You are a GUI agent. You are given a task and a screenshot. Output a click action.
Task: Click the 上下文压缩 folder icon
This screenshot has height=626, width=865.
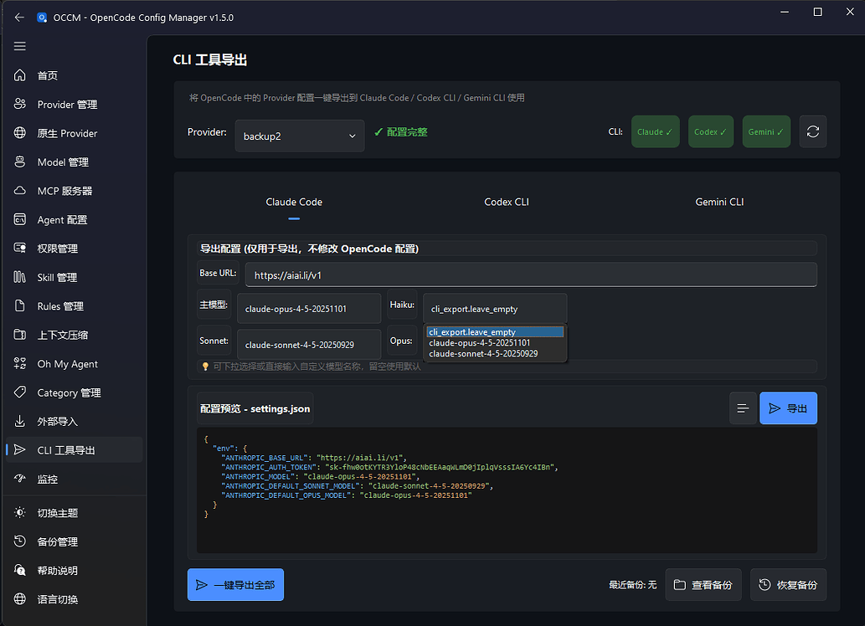(x=20, y=334)
